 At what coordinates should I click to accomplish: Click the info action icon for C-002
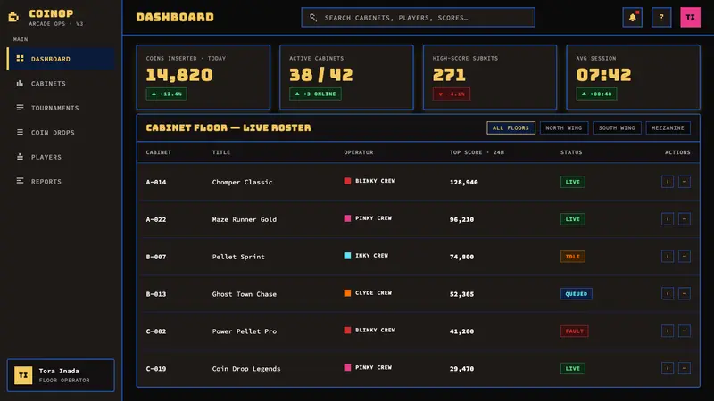coord(668,331)
